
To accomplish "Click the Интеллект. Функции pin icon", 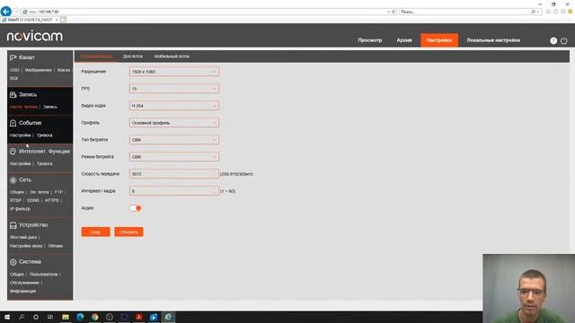I will point(13,152).
